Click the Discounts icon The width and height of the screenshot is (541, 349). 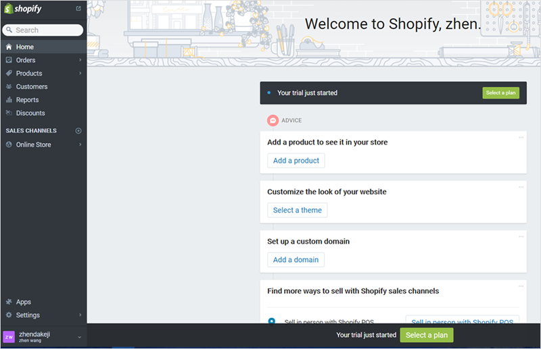tap(9, 113)
